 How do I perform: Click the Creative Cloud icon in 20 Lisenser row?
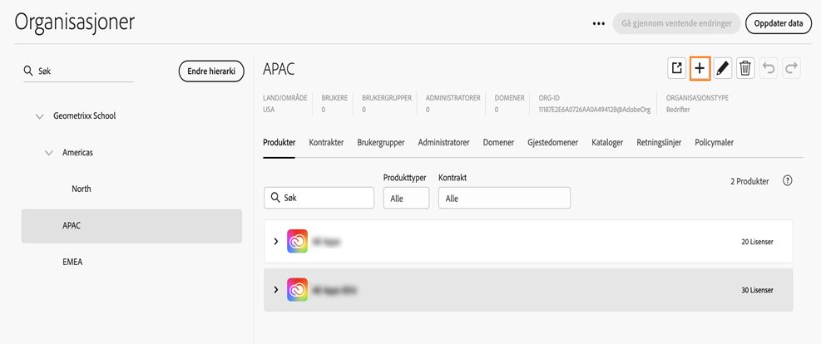point(298,242)
